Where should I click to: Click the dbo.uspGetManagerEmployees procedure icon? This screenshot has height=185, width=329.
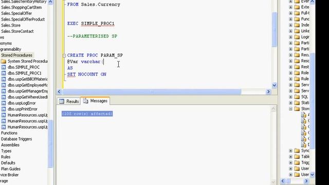click(4, 91)
